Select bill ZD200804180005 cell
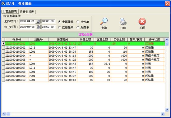 [17, 60]
